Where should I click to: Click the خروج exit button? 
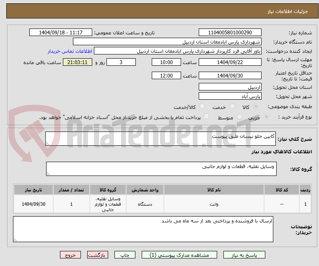click(x=70, y=255)
